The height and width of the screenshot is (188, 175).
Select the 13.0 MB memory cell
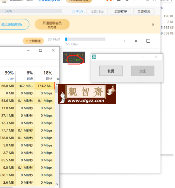click(8, 108)
